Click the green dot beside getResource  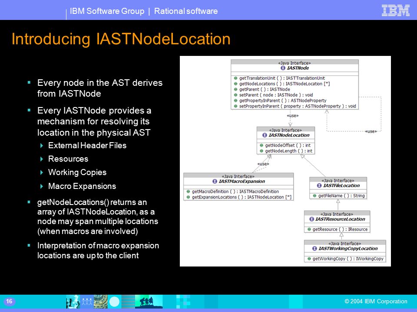pos(309,229)
